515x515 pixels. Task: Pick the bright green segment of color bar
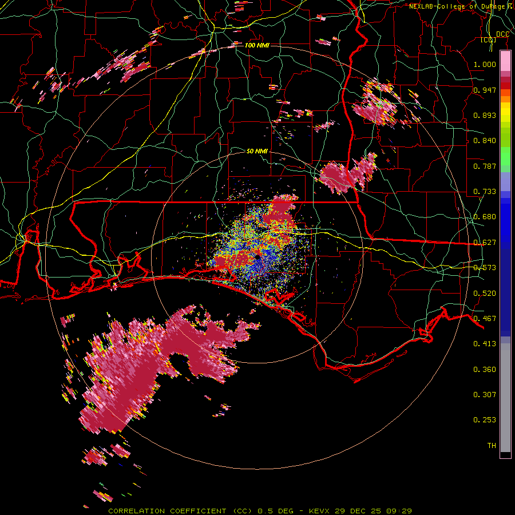click(x=505, y=156)
